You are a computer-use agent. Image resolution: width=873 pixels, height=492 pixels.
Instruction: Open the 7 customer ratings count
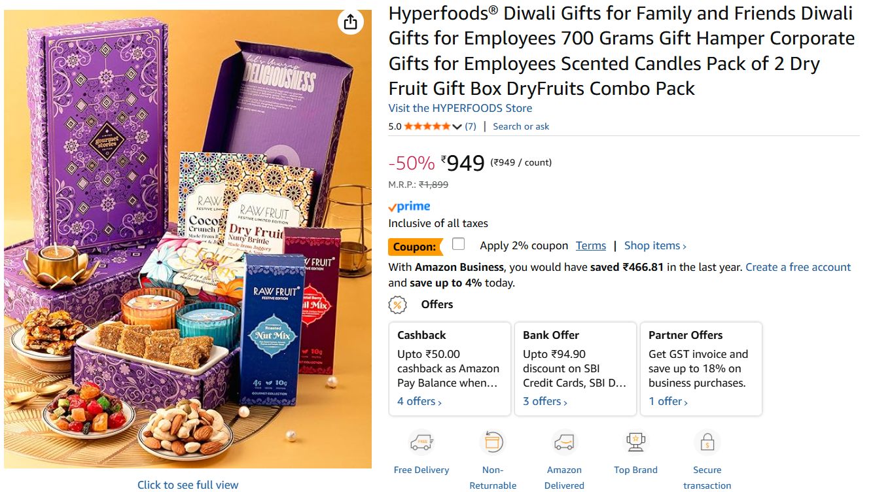pos(471,127)
